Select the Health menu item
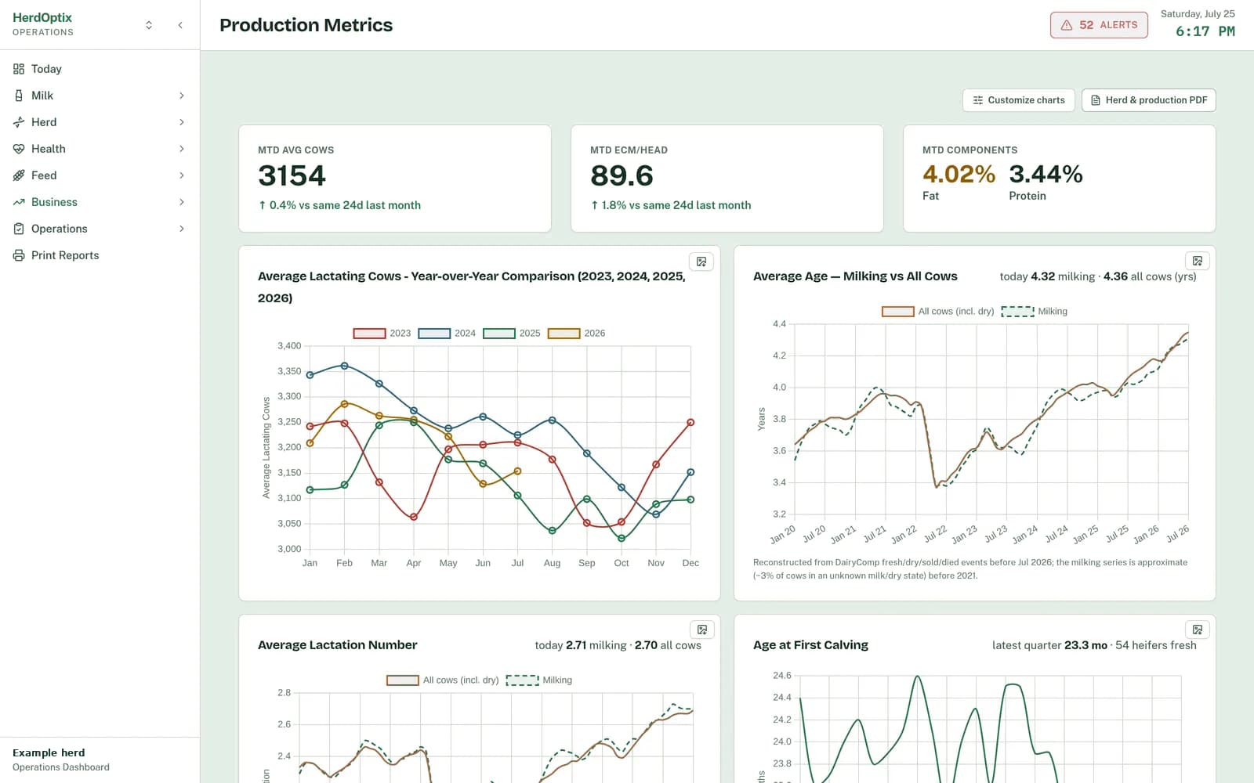Image resolution: width=1254 pixels, height=783 pixels. (100, 149)
